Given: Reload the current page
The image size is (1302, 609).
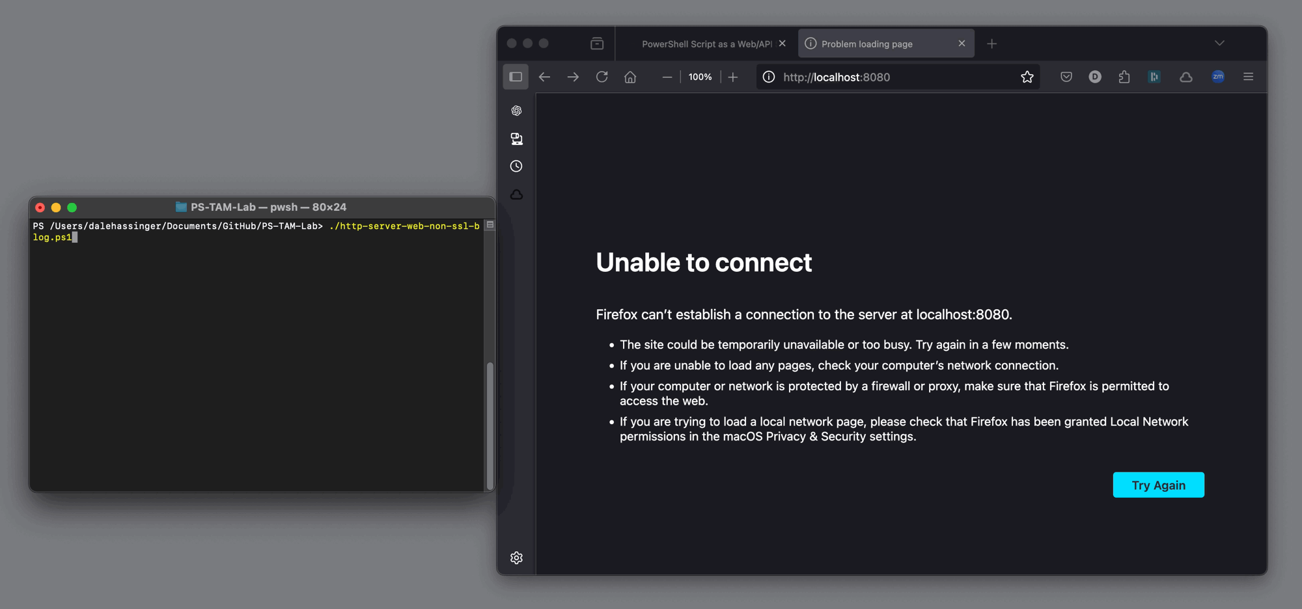Looking at the screenshot, I should (602, 77).
